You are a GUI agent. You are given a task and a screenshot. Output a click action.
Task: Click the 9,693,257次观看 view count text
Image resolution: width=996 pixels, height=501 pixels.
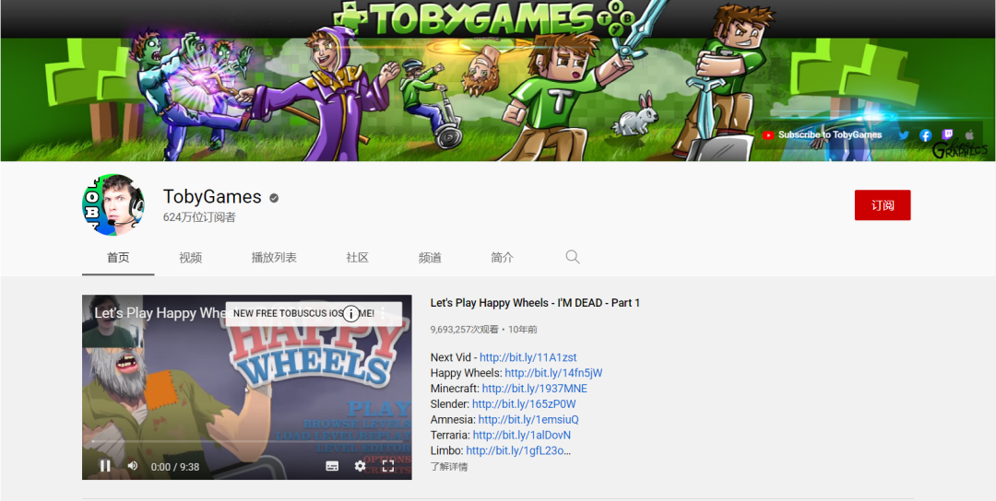click(464, 330)
